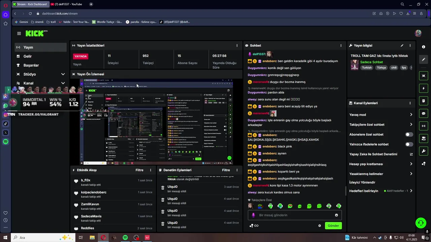Toggle Abonelere özel sohbet switch
431x242 pixels.
pyautogui.click(x=409, y=134)
